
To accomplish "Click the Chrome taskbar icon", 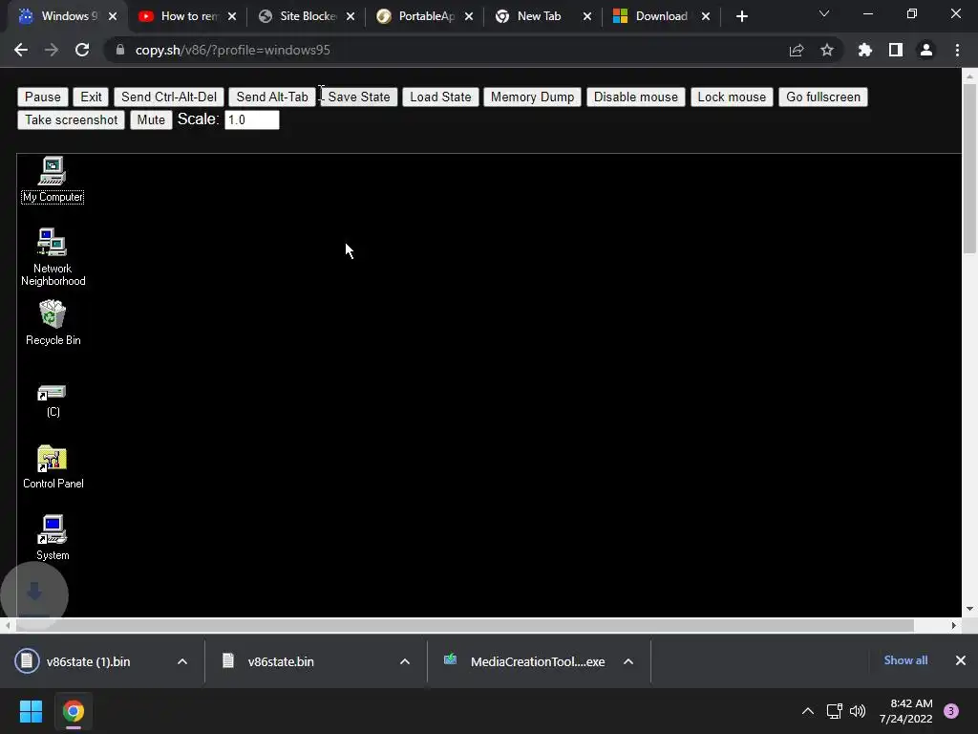I will point(73,711).
